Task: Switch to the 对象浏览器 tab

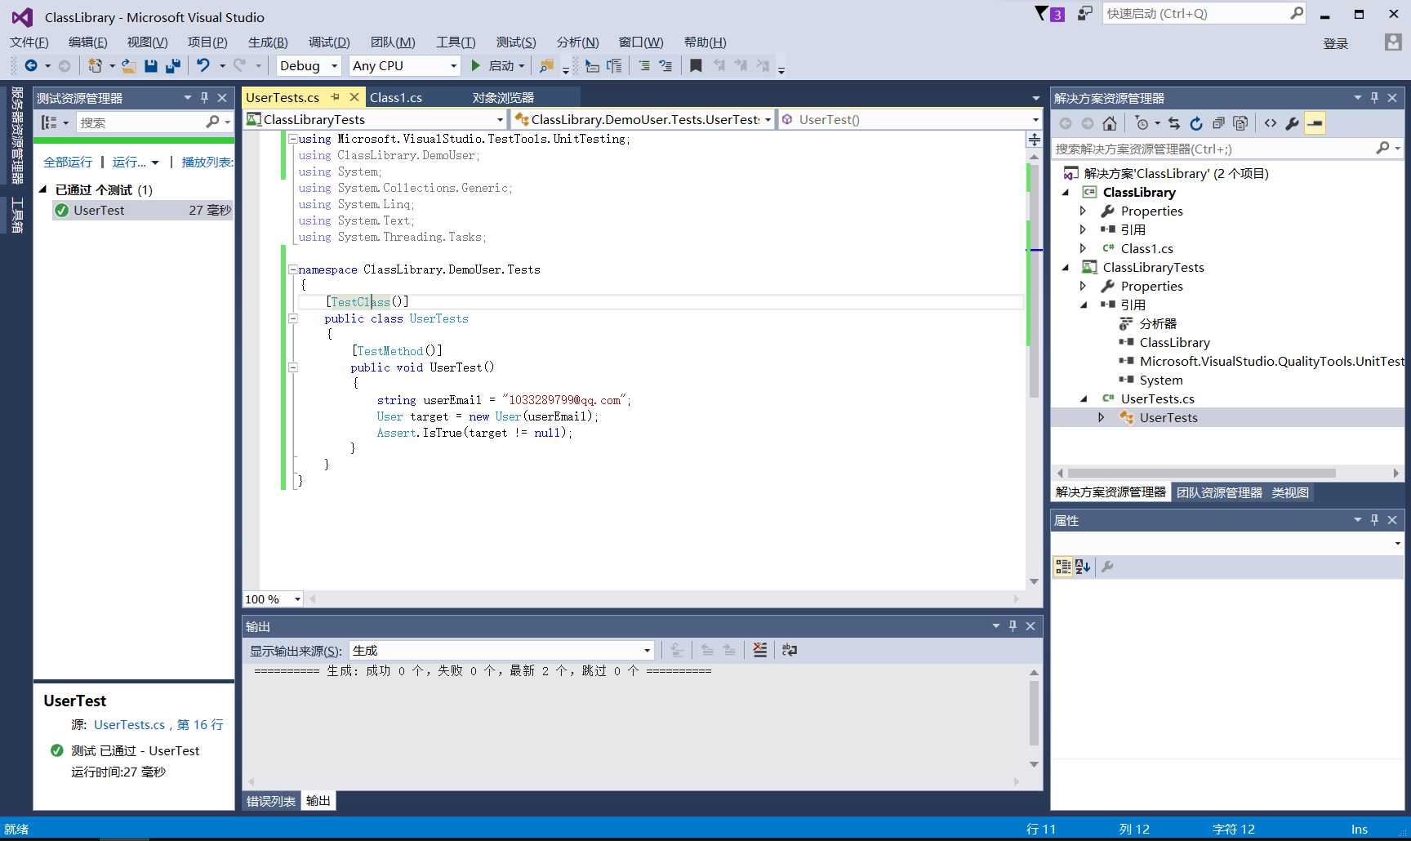Action: [503, 97]
